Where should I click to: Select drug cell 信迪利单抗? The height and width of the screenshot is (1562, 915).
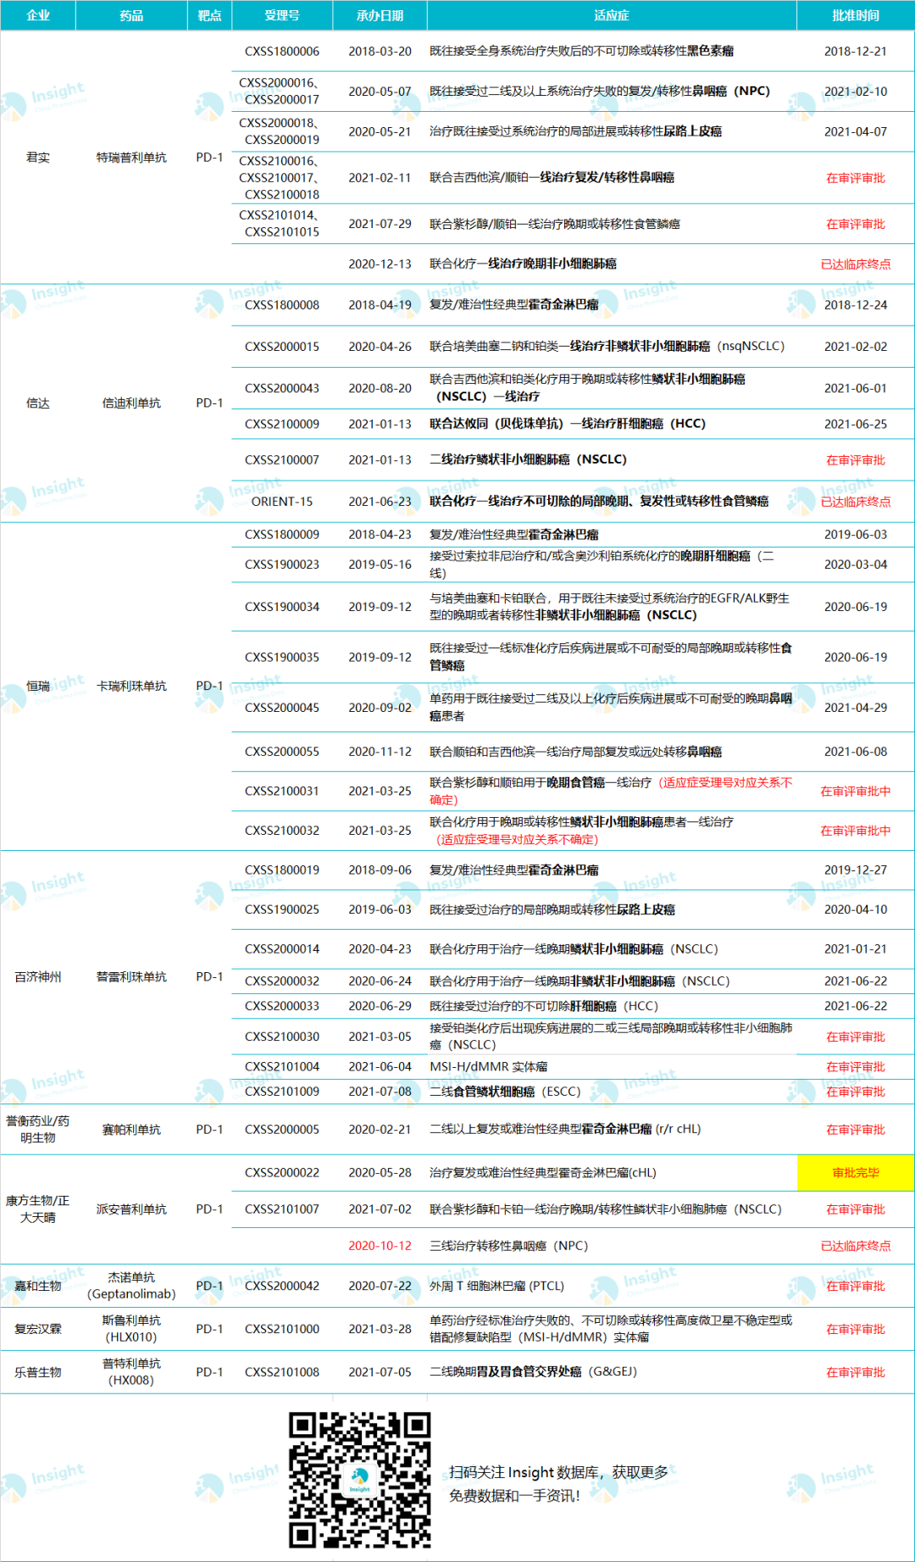click(x=131, y=403)
